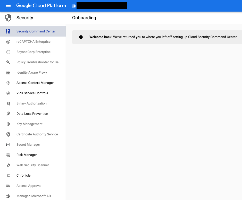Click the BeyondCorp Enterprise icon
Viewport: 242px width, 200px height.
click(x=8, y=52)
